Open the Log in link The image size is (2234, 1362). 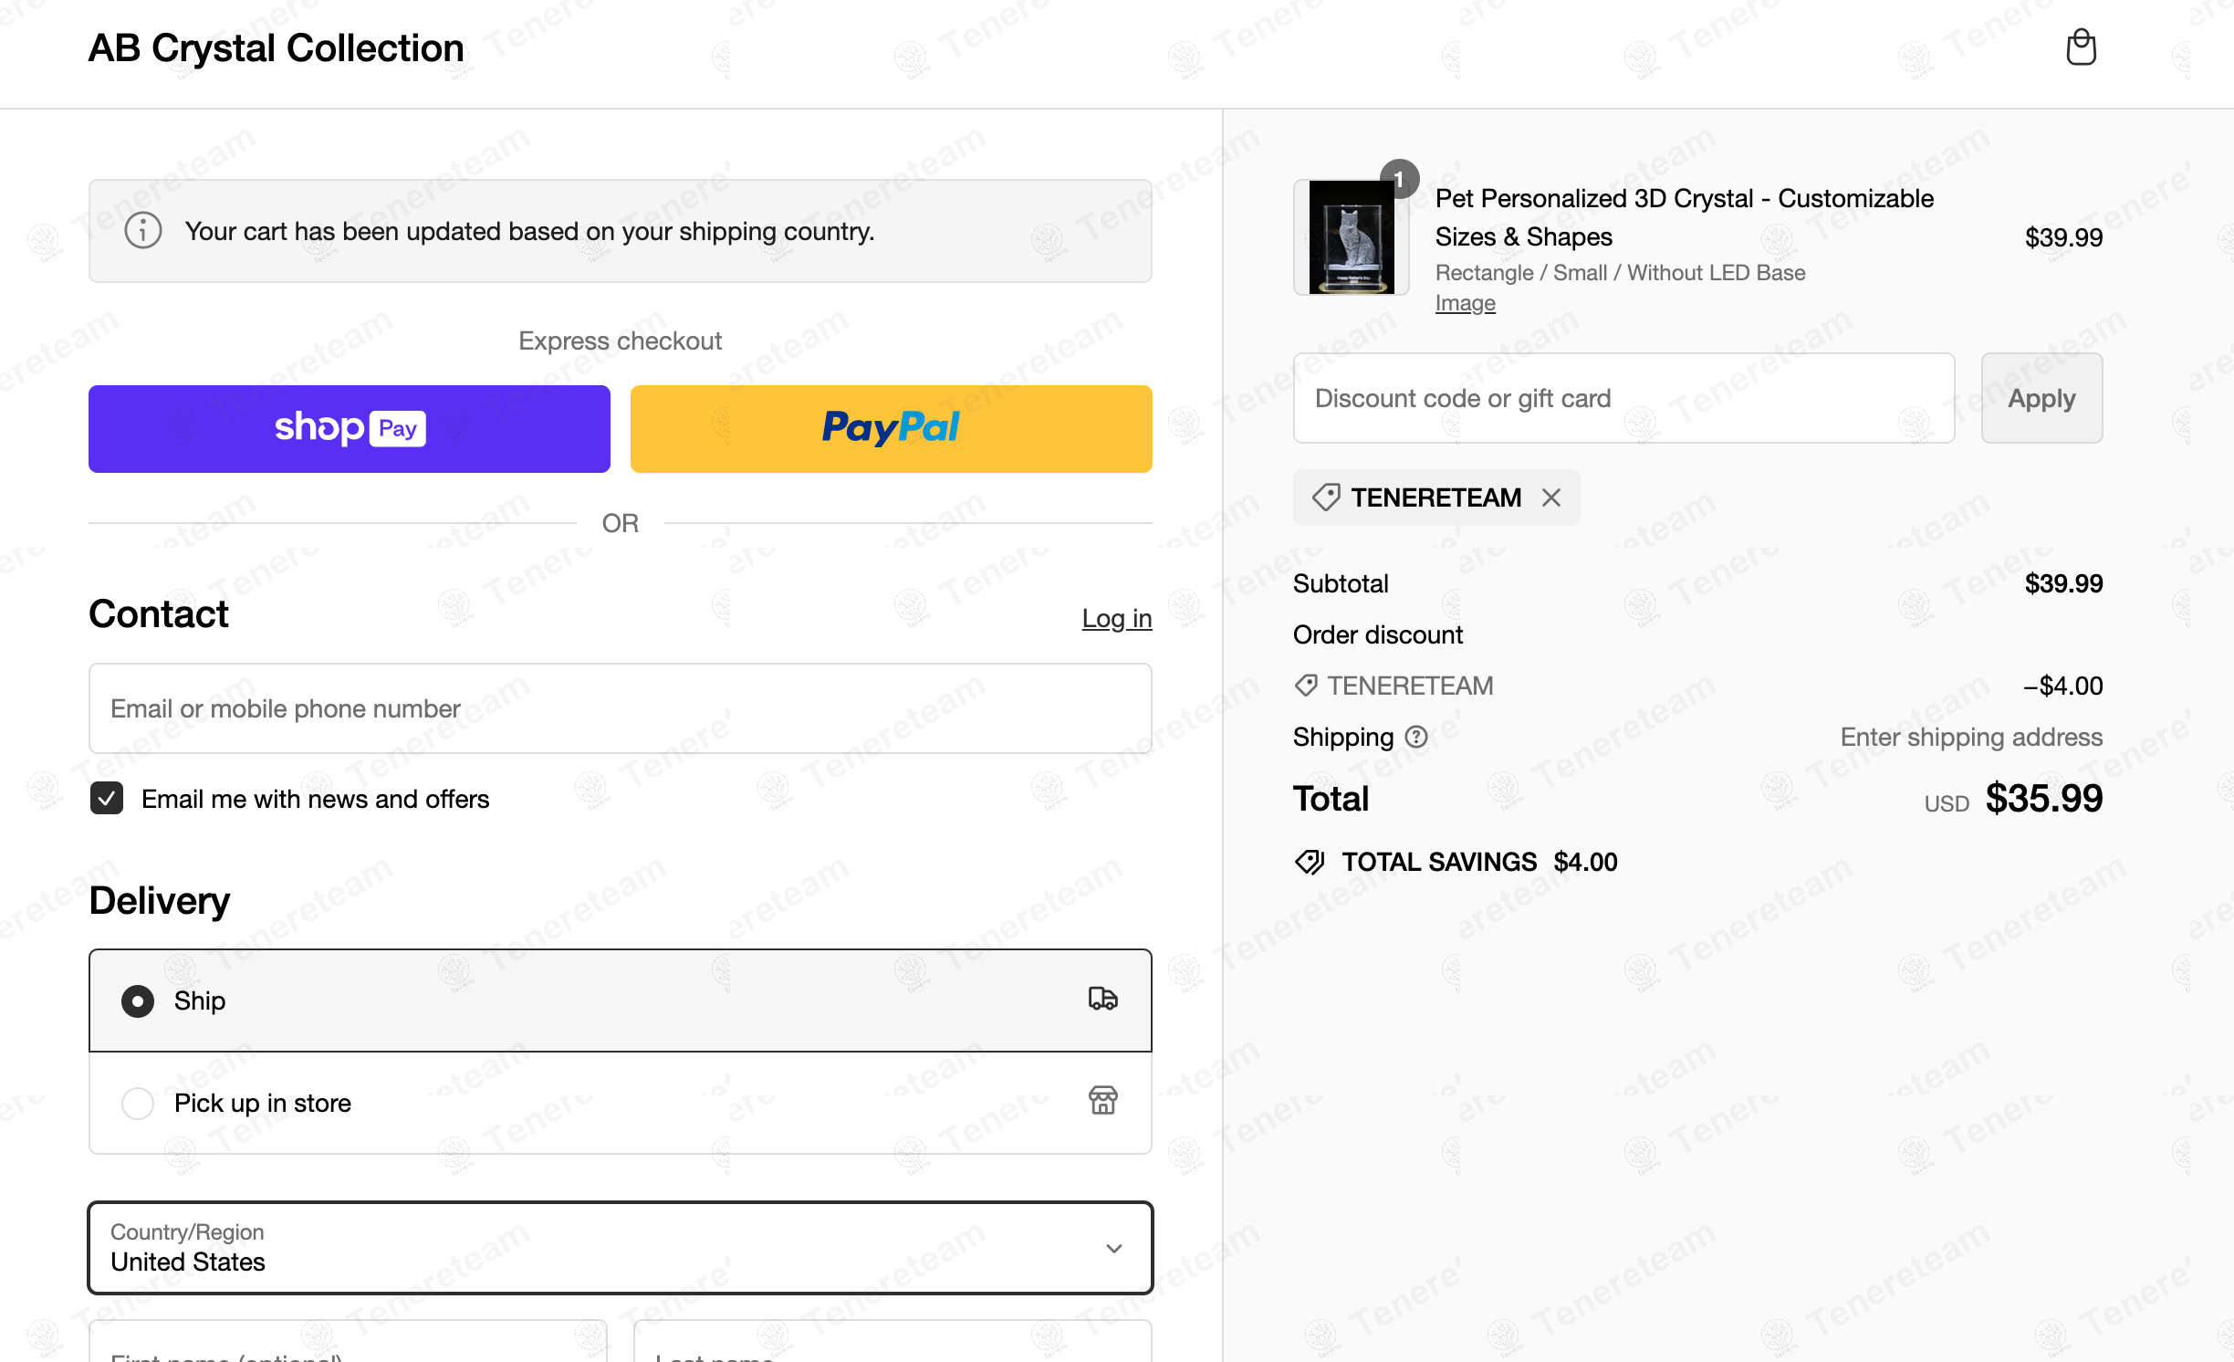click(1117, 618)
